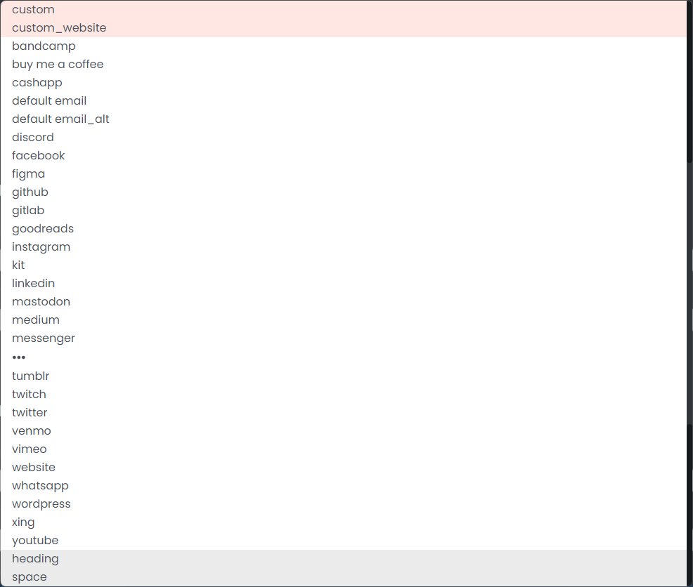Choose figma in the list

pyautogui.click(x=344, y=174)
